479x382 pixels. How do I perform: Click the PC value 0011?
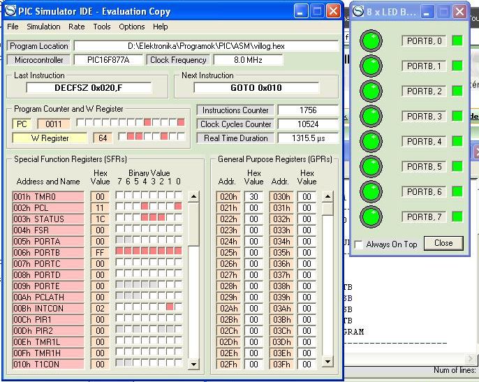54,124
